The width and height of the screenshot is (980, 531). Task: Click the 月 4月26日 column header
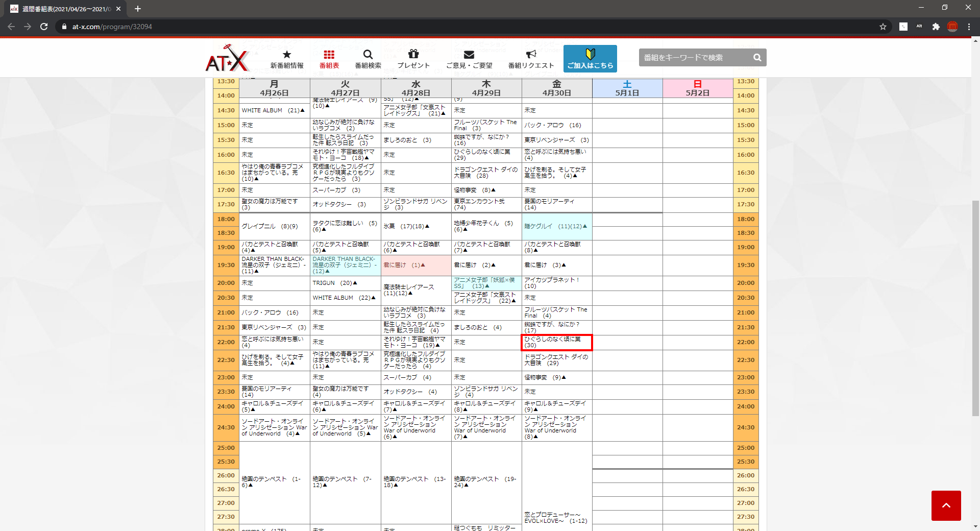(x=274, y=88)
